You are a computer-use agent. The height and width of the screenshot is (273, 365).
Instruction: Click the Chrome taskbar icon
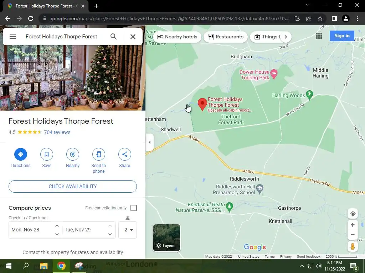coord(61,266)
